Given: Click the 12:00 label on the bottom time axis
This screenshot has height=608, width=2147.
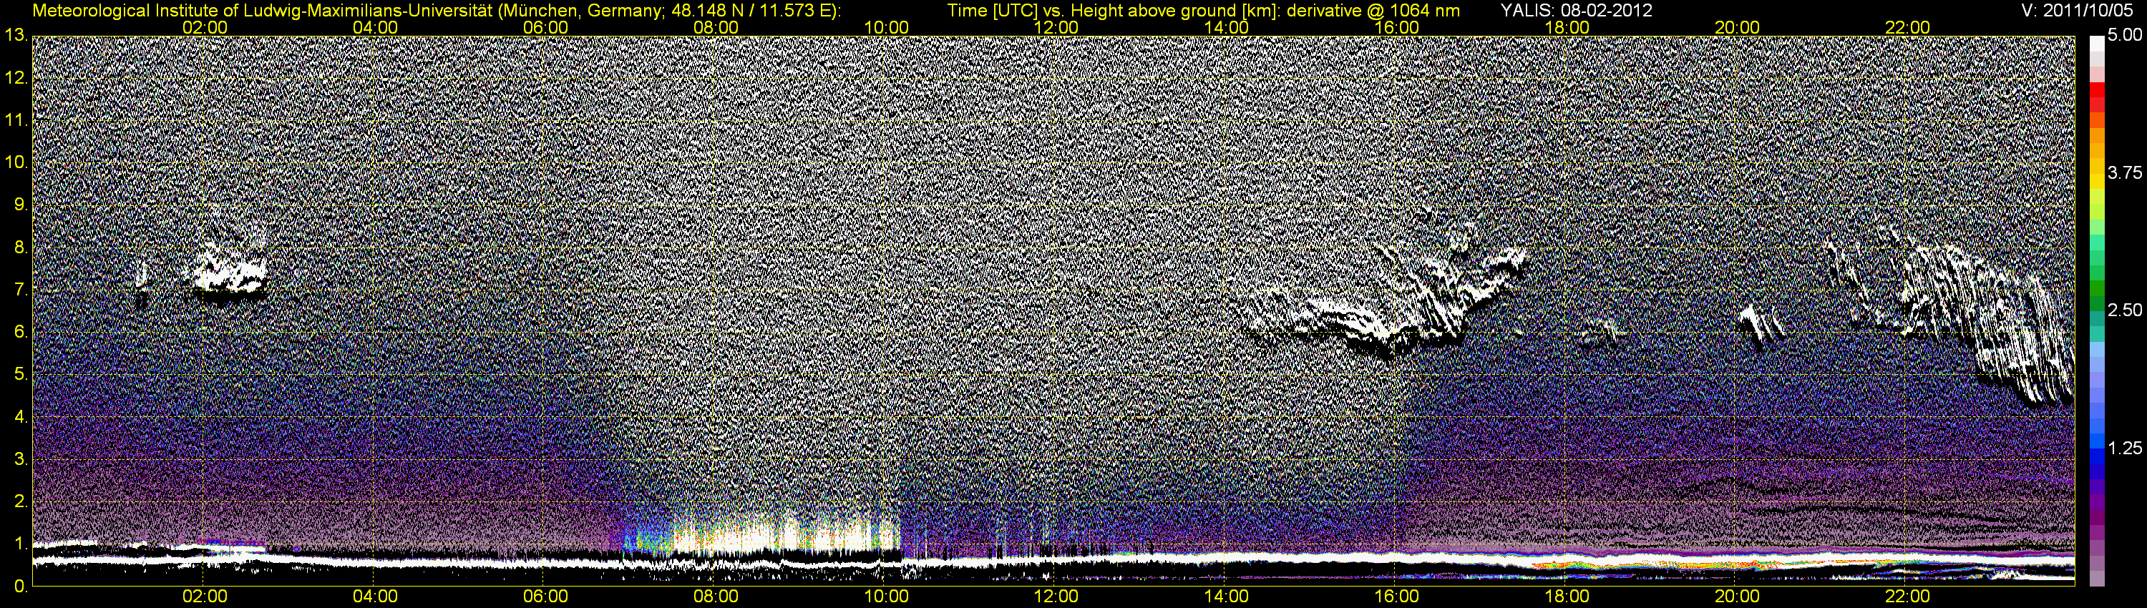Looking at the screenshot, I should pos(1055,597).
